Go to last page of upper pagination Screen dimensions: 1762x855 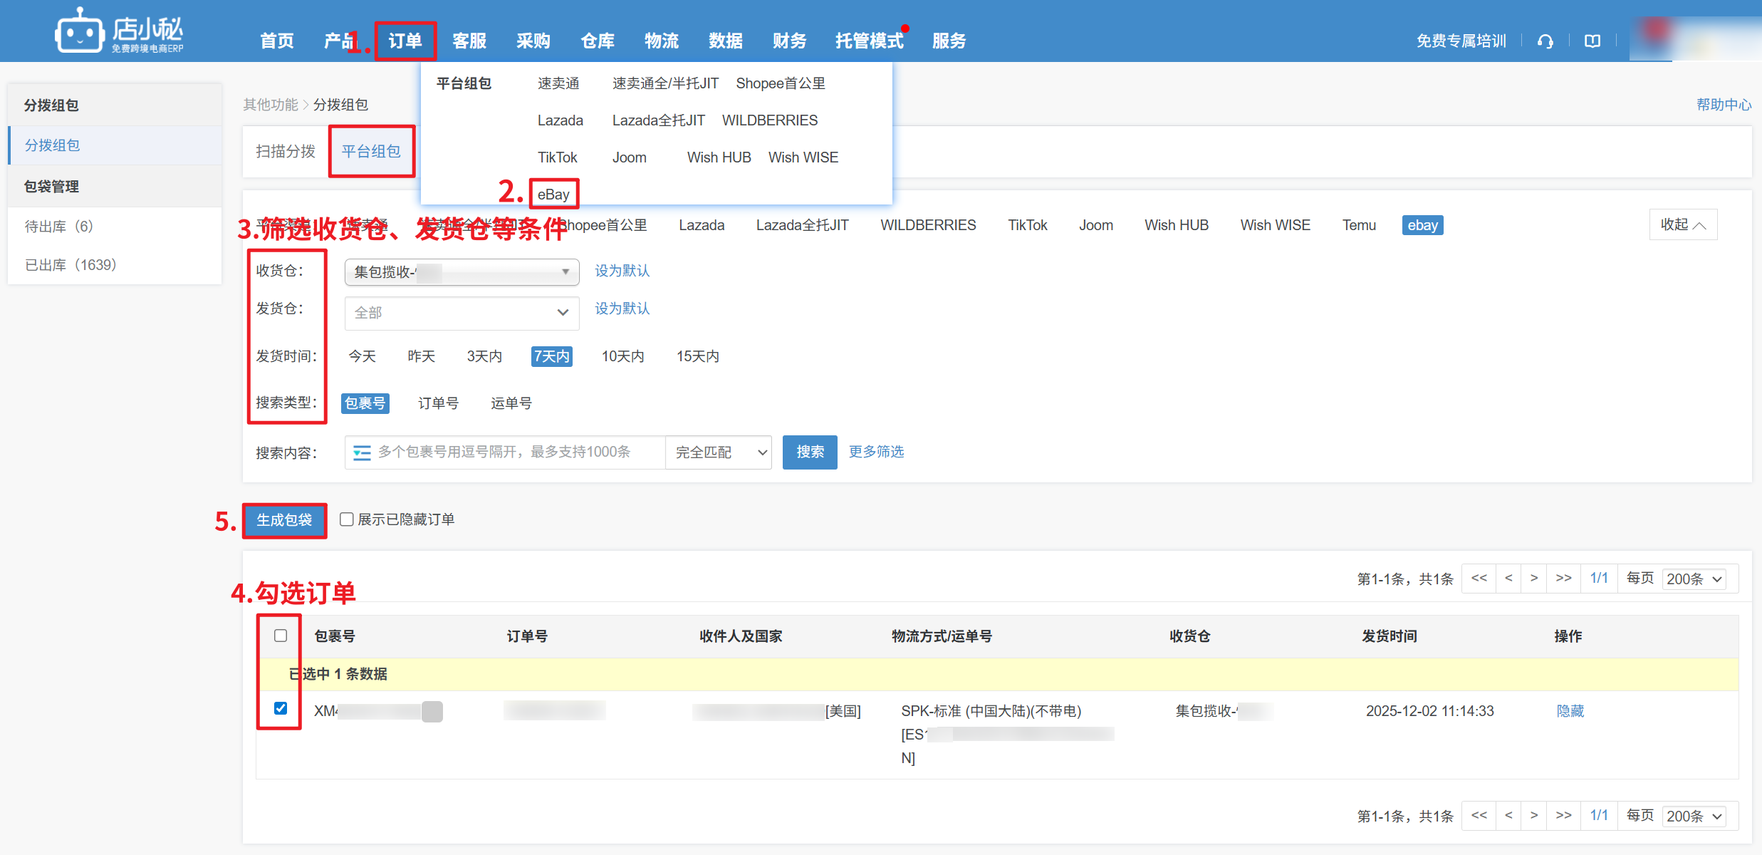coord(1563,579)
